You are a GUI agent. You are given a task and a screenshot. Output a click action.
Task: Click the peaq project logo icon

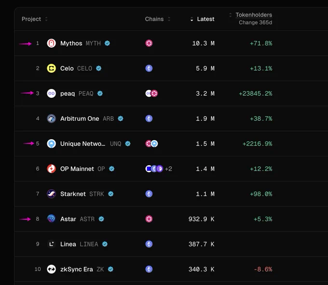[x=51, y=93]
